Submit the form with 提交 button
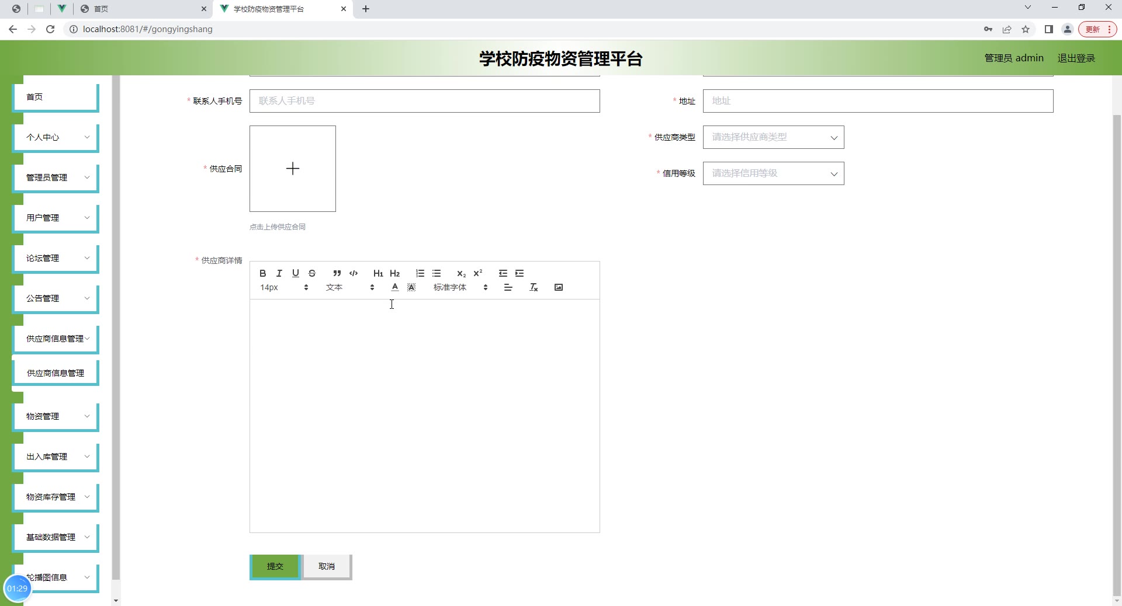 point(275,566)
